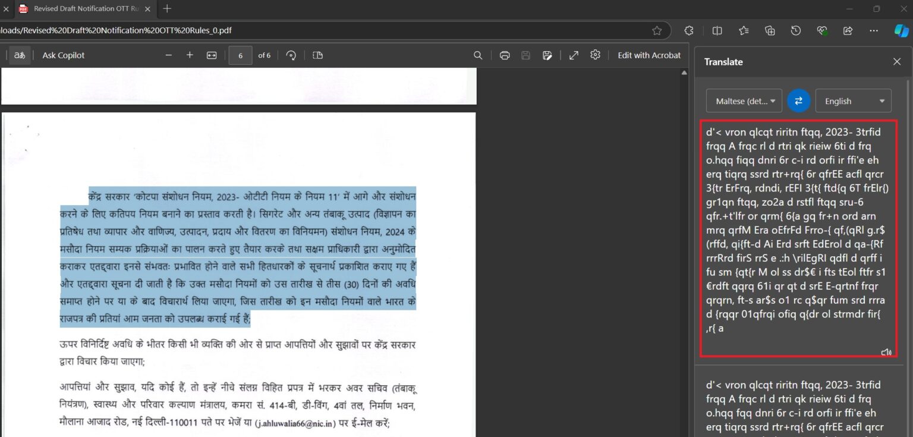
Task: Zoom in on the PDF
Action: 190,55
